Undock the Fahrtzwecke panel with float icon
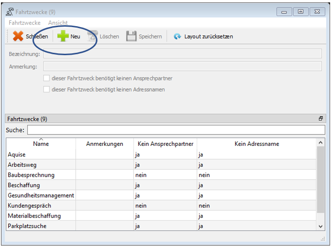This screenshot has height=246, width=333. (x=320, y=119)
